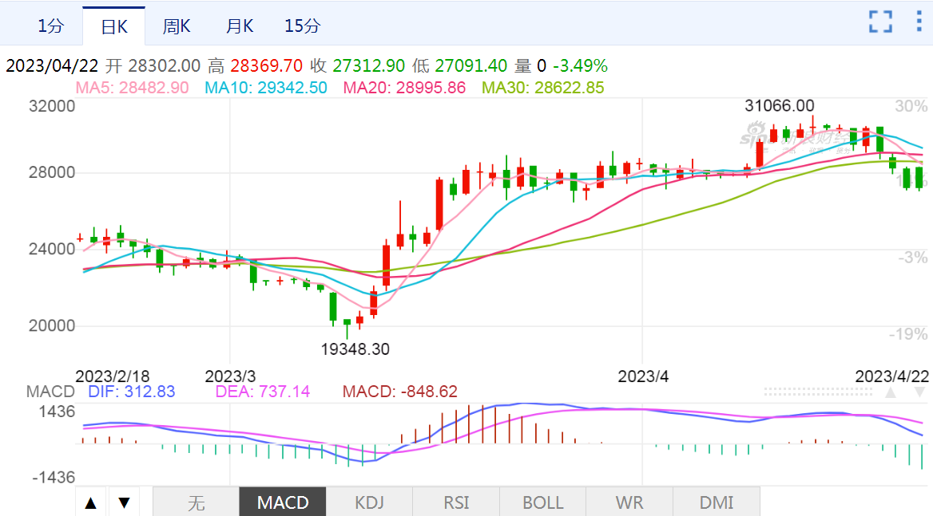
Task: Click the dotted gray range bar above MACD
Action: click(x=820, y=392)
